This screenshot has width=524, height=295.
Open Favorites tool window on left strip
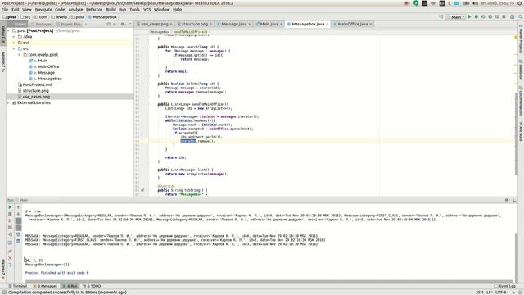pos(3,269)
